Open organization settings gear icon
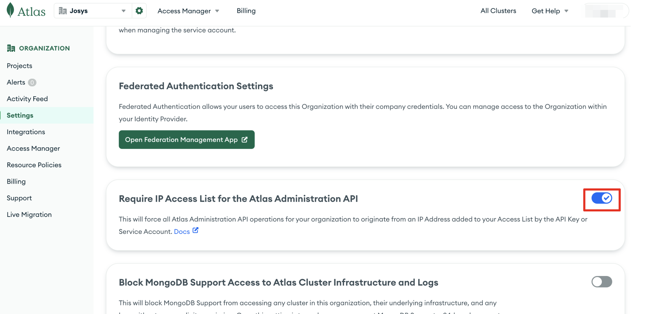This screenshot has width=646, height=314. click(x=139, y=11)
